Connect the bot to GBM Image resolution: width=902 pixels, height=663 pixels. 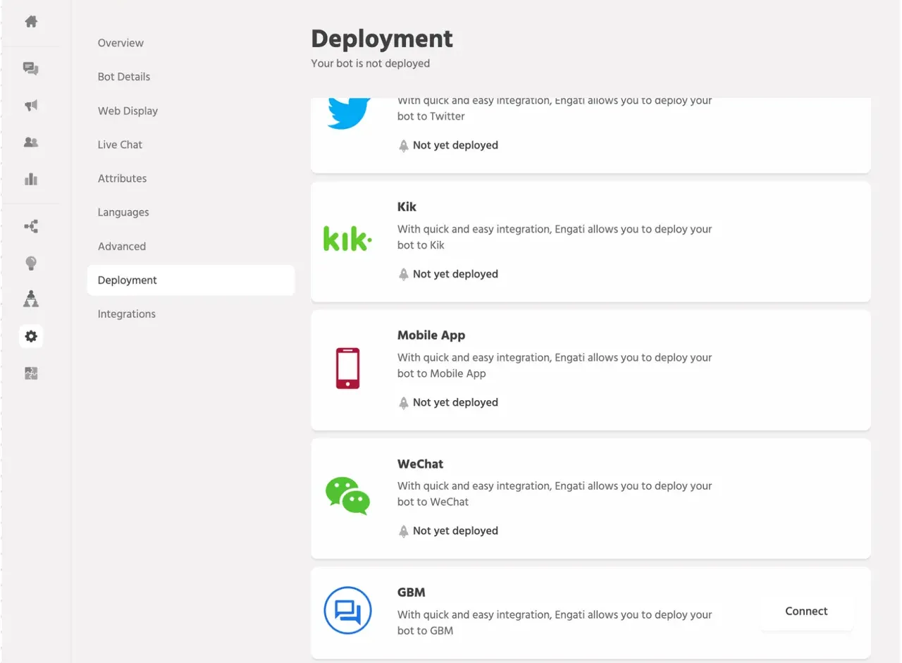tap(806, 611)
